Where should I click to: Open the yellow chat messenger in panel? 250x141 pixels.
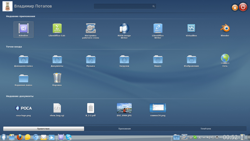(x=27, y=137)
